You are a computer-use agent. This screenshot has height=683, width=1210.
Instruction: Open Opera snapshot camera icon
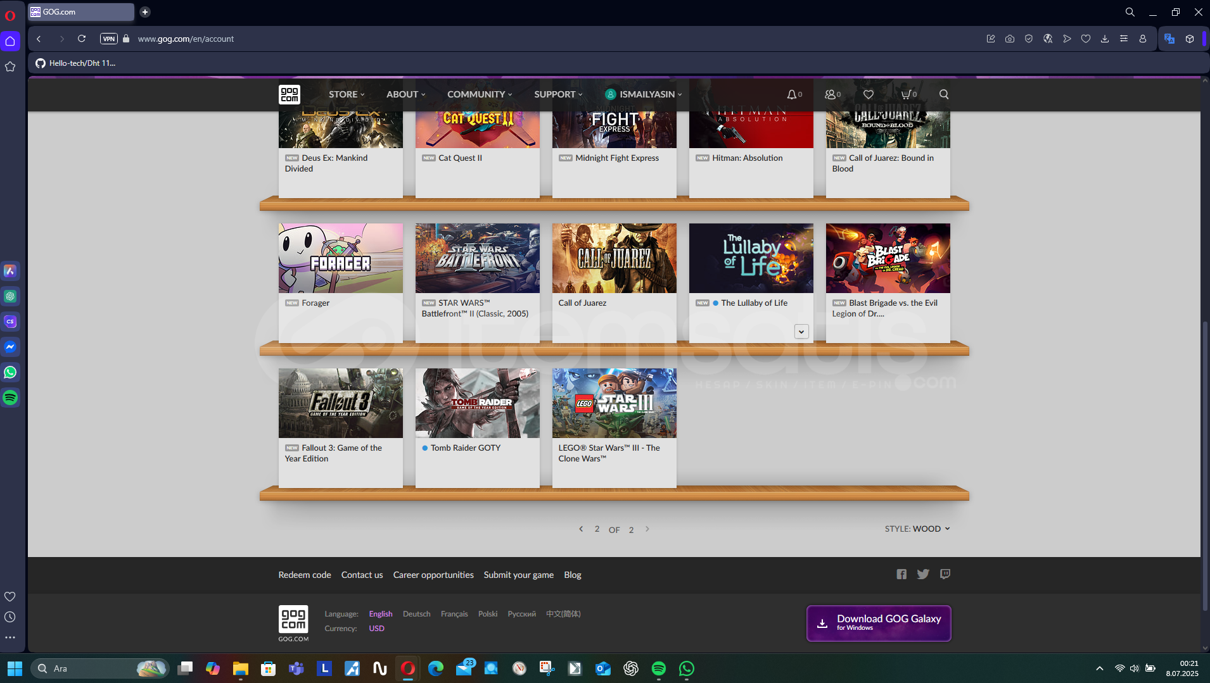tap(1010, 39)
